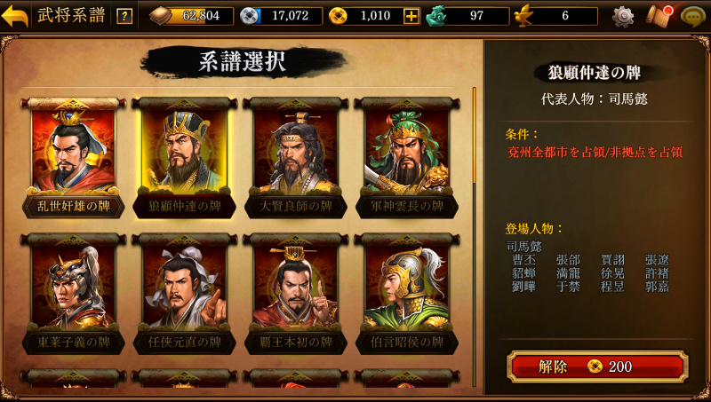Screen dimensions: 711x402
Task: Select the 乱世奸雄の牌 card
Action: pos(73,158)
